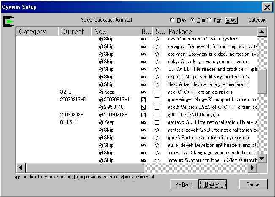Click the Cygwin logo icon

tap(8, 22)
